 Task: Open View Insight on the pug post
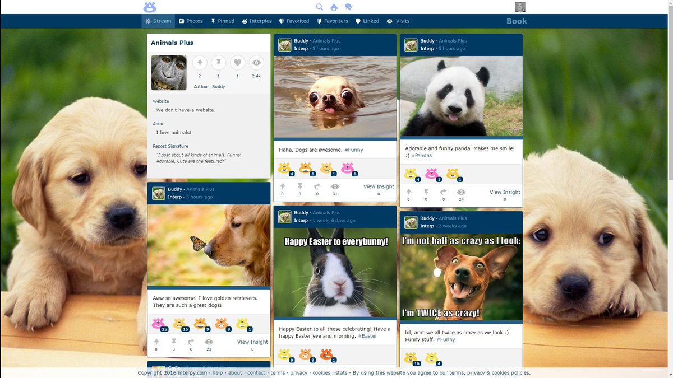pos(379,186)
